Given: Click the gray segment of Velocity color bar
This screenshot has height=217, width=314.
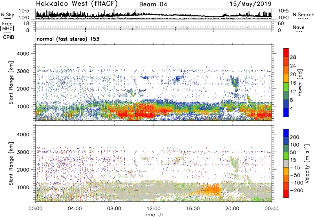Looking at the screenshot, I should click(x=286, y=163).
